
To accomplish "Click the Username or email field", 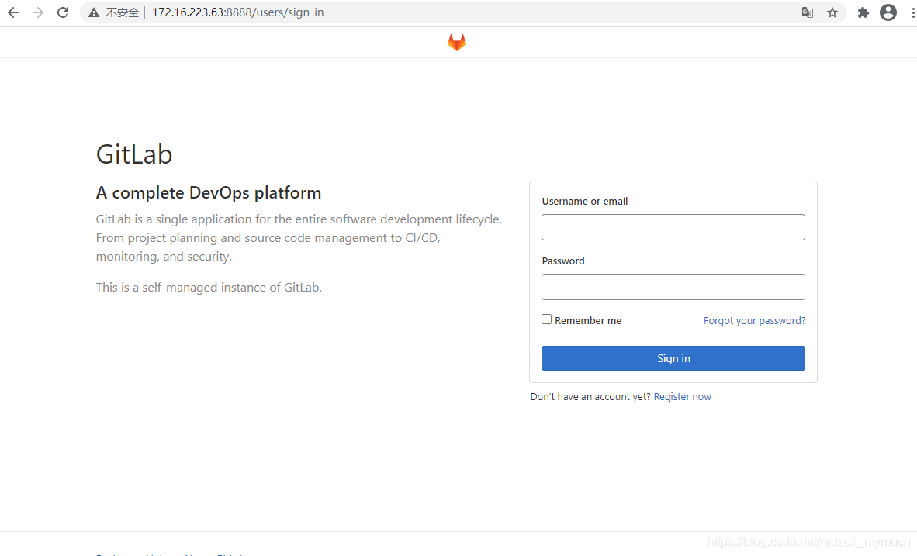I will (x=673, y=227).
